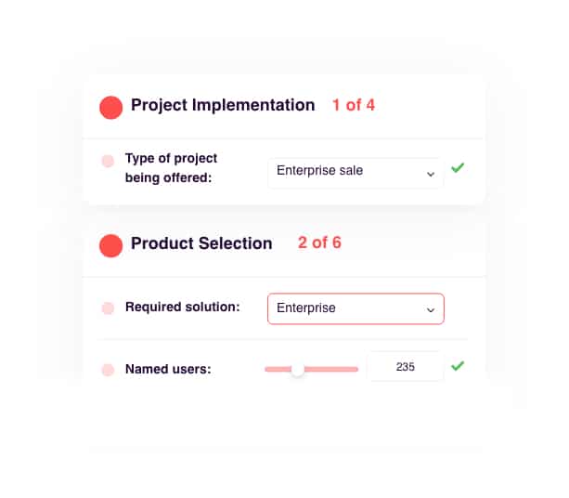The image size is (569, 498).
Task: Click the chevron arrow in the Enterprise field
Action: tap(431, 310)
